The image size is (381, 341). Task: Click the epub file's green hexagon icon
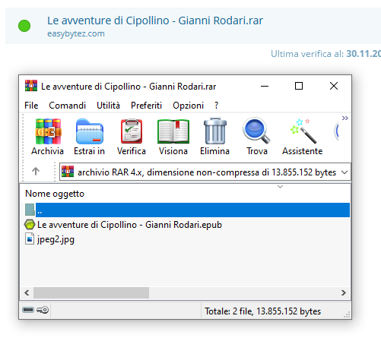[30, 225]
